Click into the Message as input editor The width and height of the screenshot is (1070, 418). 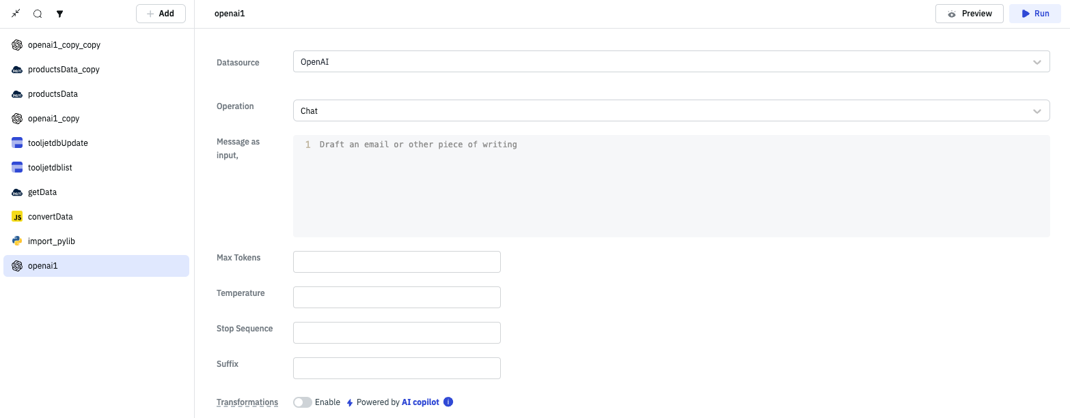671,185
